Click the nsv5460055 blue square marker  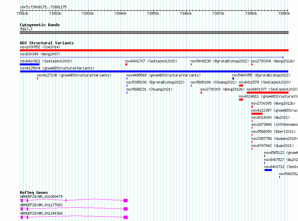coord(233,78)
